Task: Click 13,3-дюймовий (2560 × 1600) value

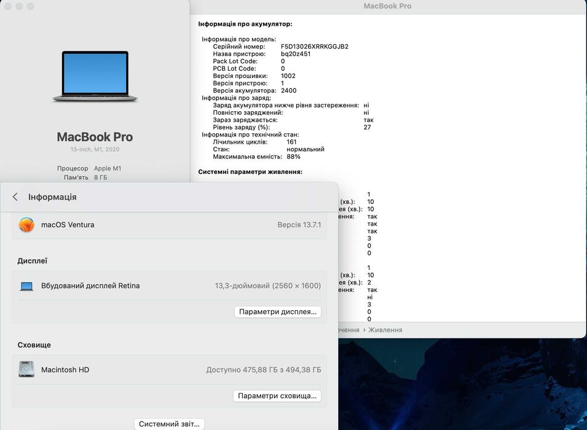Action: click(267, 286)
